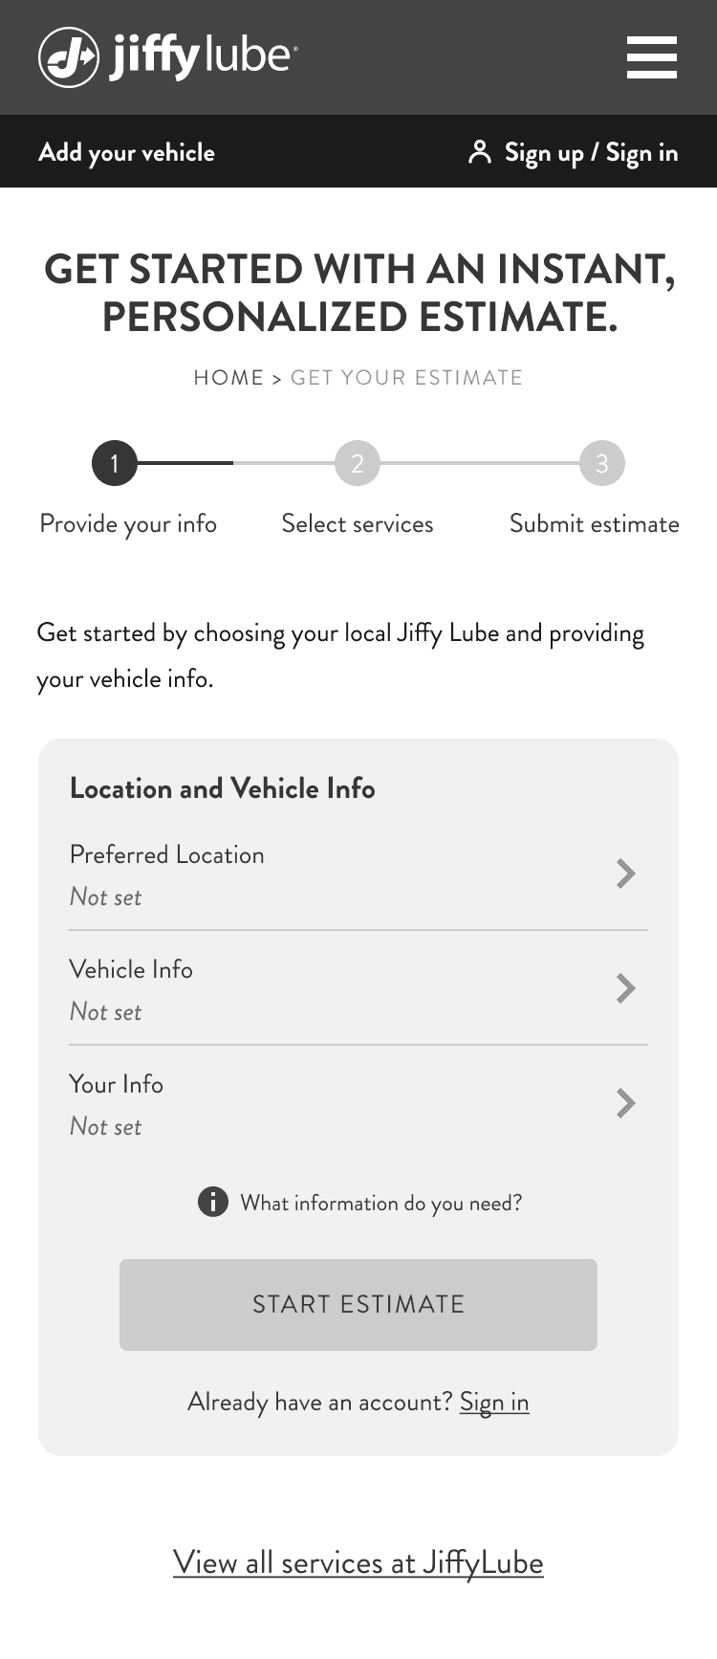
Task: Expand Vehicle Info chevron
Action: tap(626, 988)
